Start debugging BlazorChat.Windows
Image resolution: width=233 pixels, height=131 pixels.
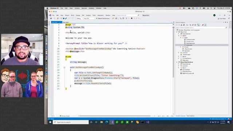click(x=103, y=19)
